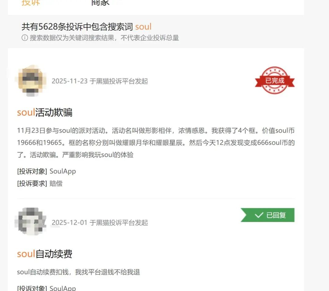Click 赔偿 under 投诉要求
The image size is (329, 291).
point(56,184)
